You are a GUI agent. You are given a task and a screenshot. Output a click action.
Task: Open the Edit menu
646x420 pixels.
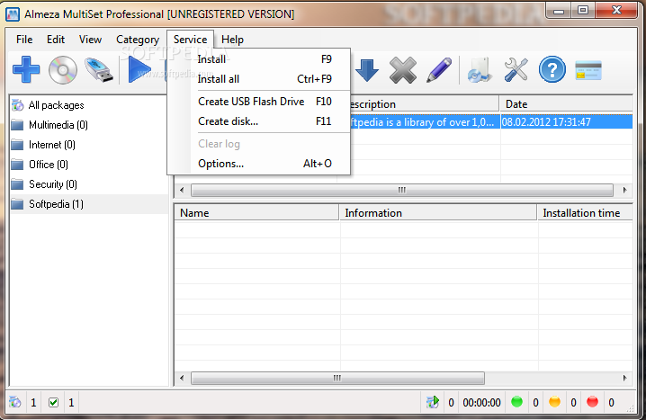[56, 40]
